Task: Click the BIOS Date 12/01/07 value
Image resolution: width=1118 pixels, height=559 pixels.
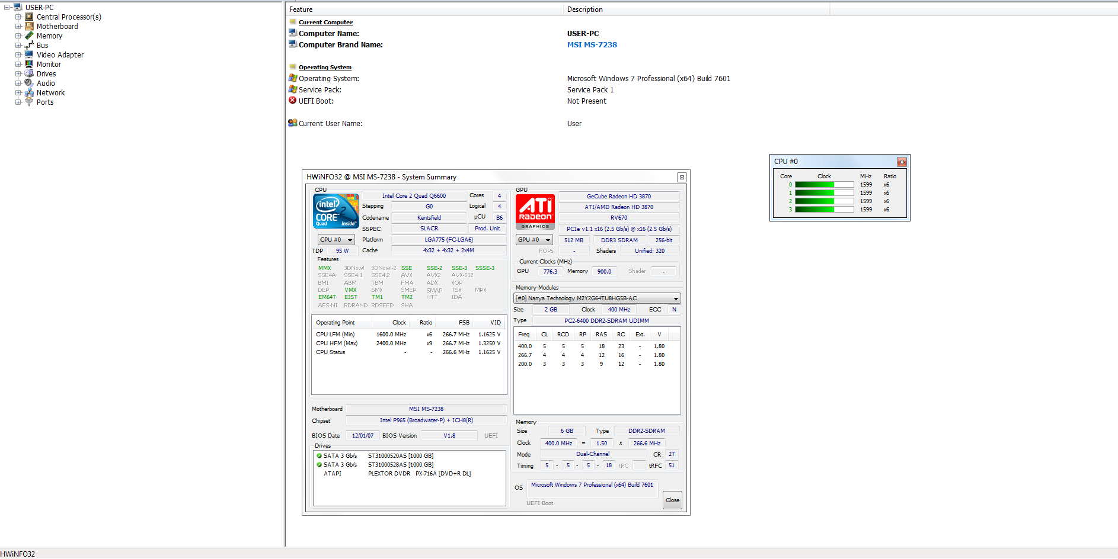Action: point(363,436)
